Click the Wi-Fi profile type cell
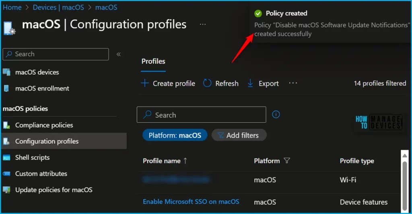The image size is (412, 214). (348, 180)
